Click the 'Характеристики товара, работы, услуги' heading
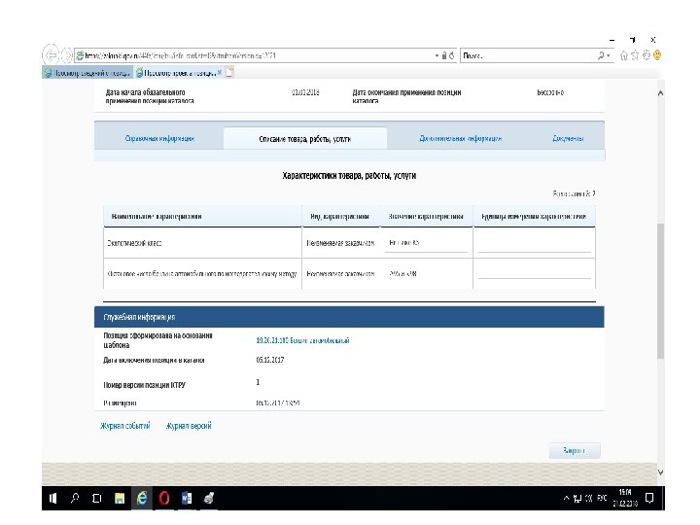This screenshot has height=525, width=700. point(350,175)
